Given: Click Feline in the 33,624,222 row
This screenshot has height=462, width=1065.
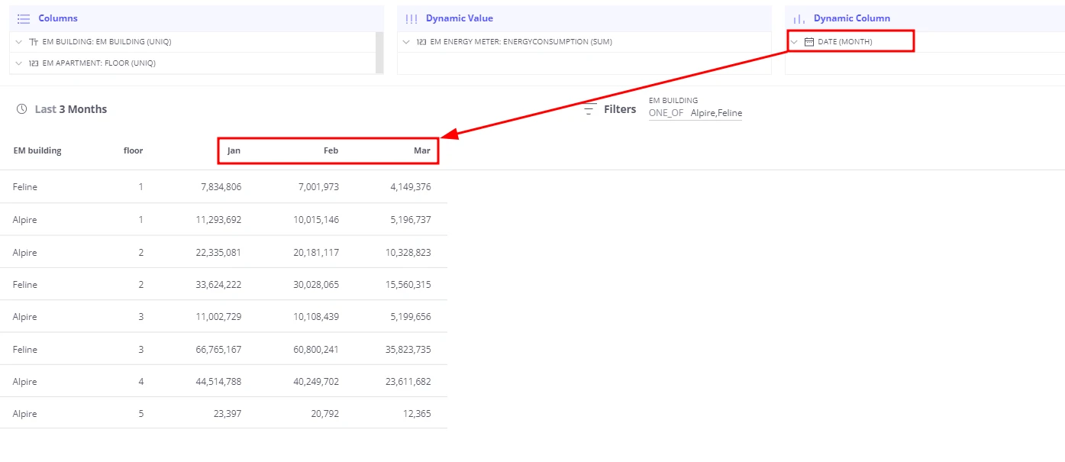Looking at the screenshot, I should tap(25, 285).
